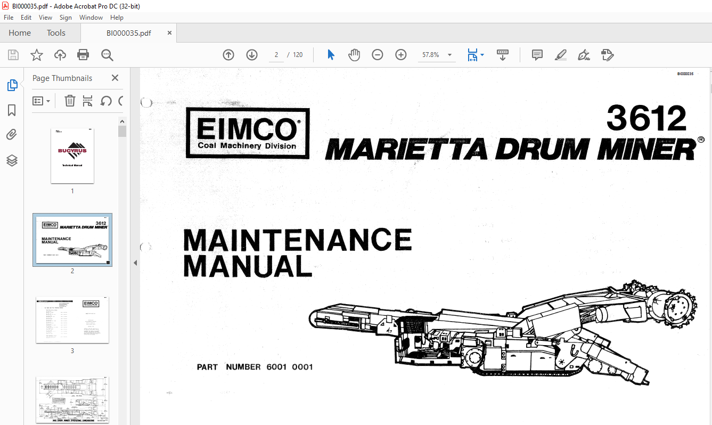Open Bookmarks panel icon
The width and height of the screenshot is (712, 425).
(x=12, y=110)
